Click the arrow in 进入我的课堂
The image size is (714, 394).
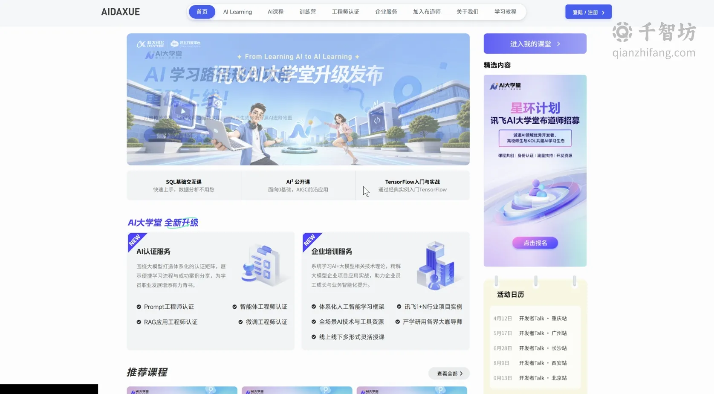pos(558,44)
